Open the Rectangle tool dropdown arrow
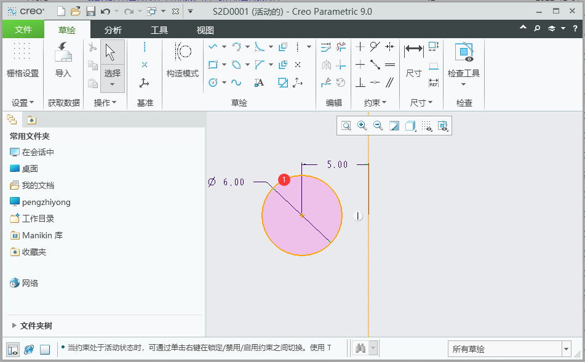The image size is (585, 362). point(225,65)
